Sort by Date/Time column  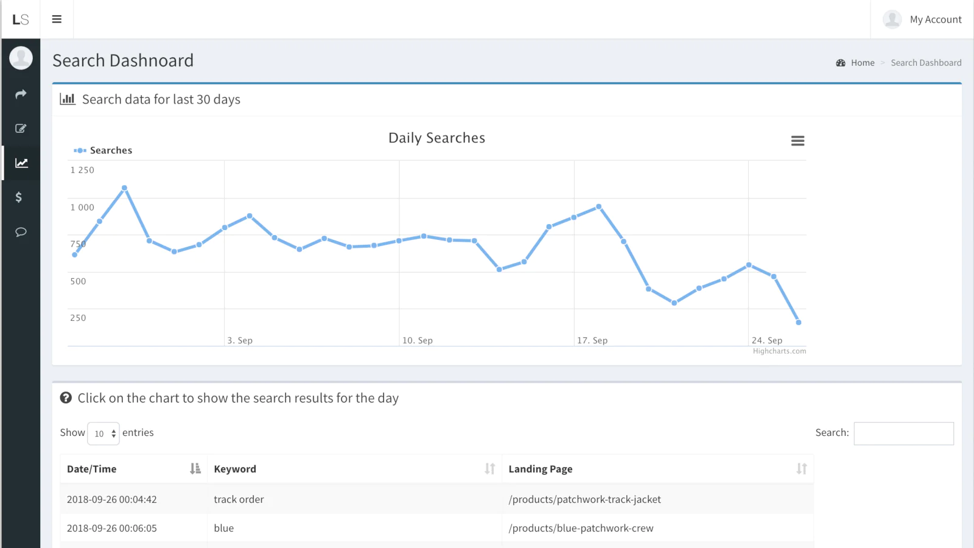(133, 469)
